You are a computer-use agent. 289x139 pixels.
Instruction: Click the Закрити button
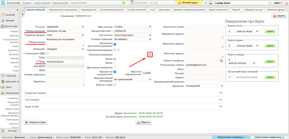[x=279, y=16]
